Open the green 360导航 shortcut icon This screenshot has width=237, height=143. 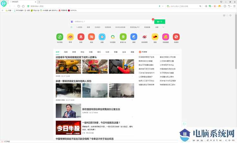coord(60,37)
